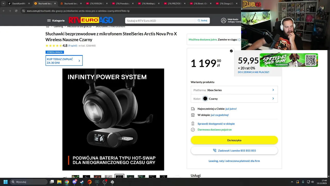Click the home breadcrumb icon

tap(47, 26)
